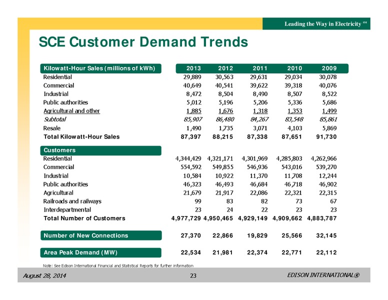Click industrial sales value 8,507

[x=294, y=94]
